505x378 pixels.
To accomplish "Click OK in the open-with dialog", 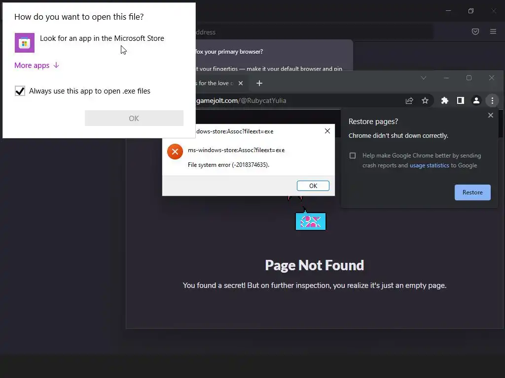I will tap(134, 118).
